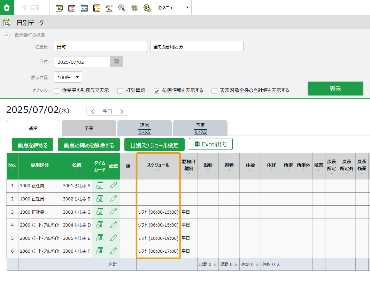Uncheck 位置情報を表示する checkbox
The width and height of the screenshot is (370, 290).
[156, 91]
